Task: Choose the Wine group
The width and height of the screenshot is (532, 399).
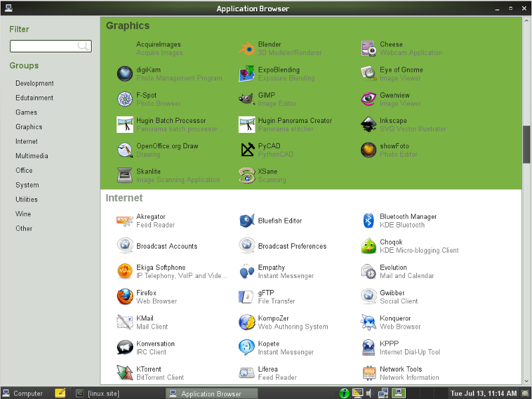Action: click(23, 214)
